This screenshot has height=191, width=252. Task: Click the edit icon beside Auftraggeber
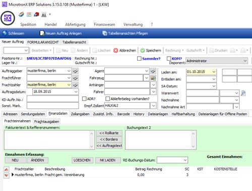(x=76, y=71)
